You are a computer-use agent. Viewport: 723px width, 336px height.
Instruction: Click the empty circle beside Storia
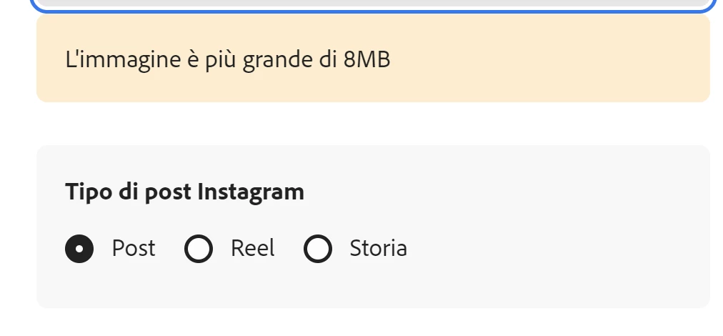(x=318, y=249)
